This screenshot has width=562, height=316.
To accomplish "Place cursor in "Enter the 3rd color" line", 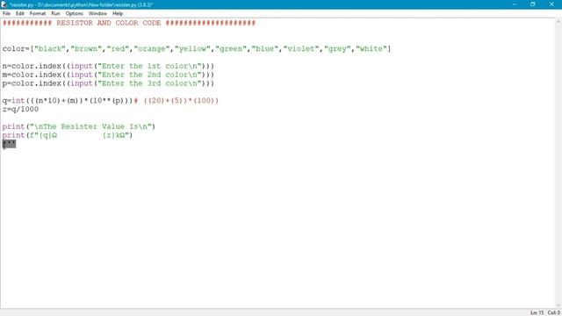I will click(108, 83).
